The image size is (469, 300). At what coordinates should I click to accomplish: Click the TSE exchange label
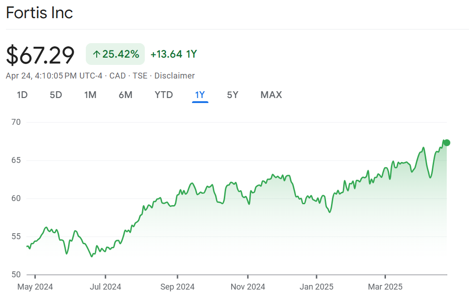pos(140,76)
